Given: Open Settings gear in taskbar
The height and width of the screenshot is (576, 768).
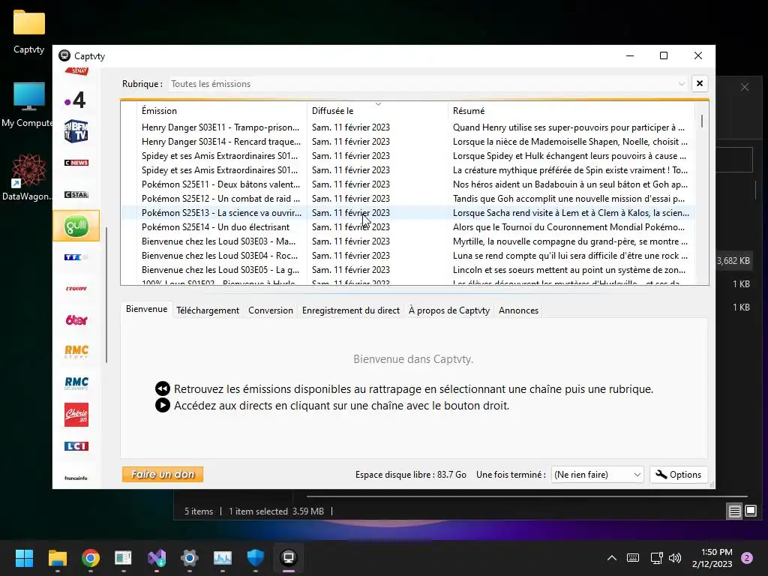Looking at the screenshot, I should (190, 558).
